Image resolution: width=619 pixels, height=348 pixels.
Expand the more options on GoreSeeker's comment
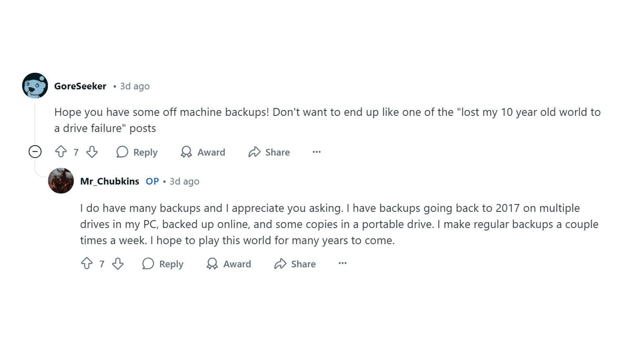317,152
